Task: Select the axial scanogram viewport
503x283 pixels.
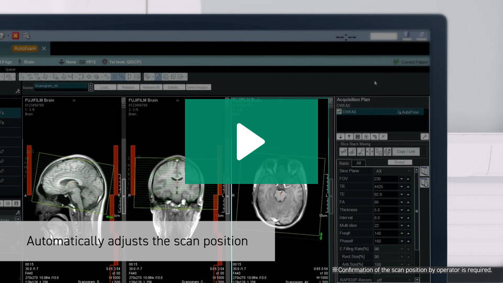Action: [280, 189]
